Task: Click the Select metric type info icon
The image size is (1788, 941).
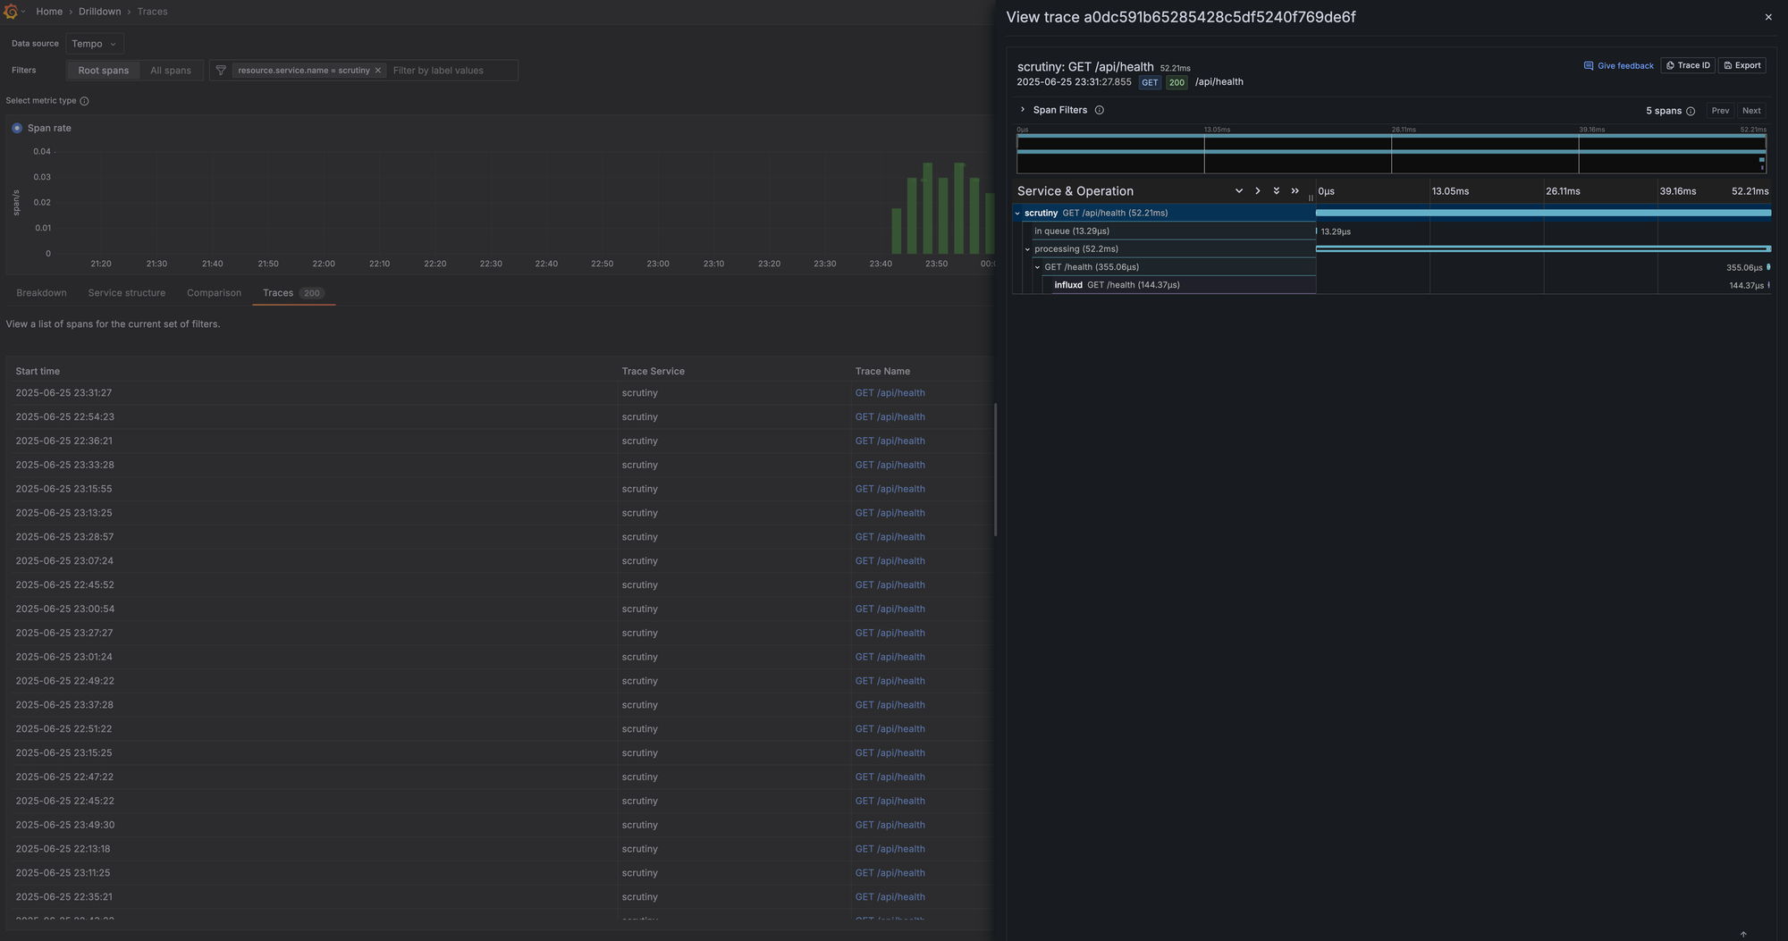Action: coord(84,101)
